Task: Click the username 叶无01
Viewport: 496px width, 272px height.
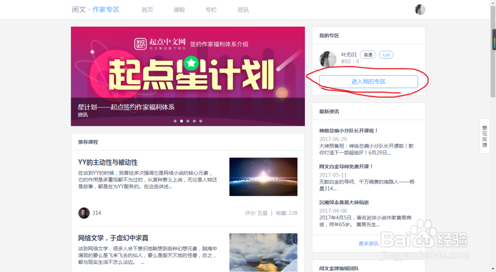Action: [x=349, y=55]
